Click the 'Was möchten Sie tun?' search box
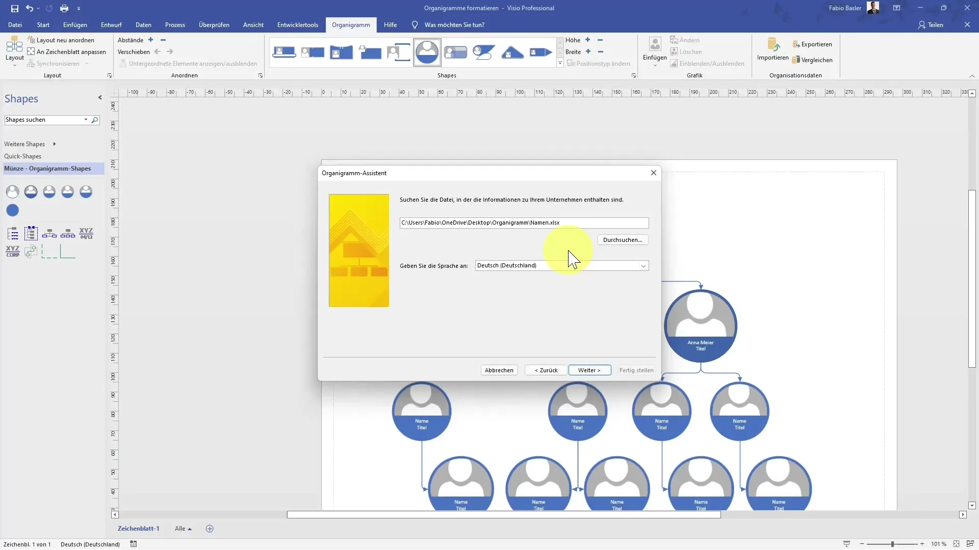The image size is (979, 550). [x=454, y=24]
